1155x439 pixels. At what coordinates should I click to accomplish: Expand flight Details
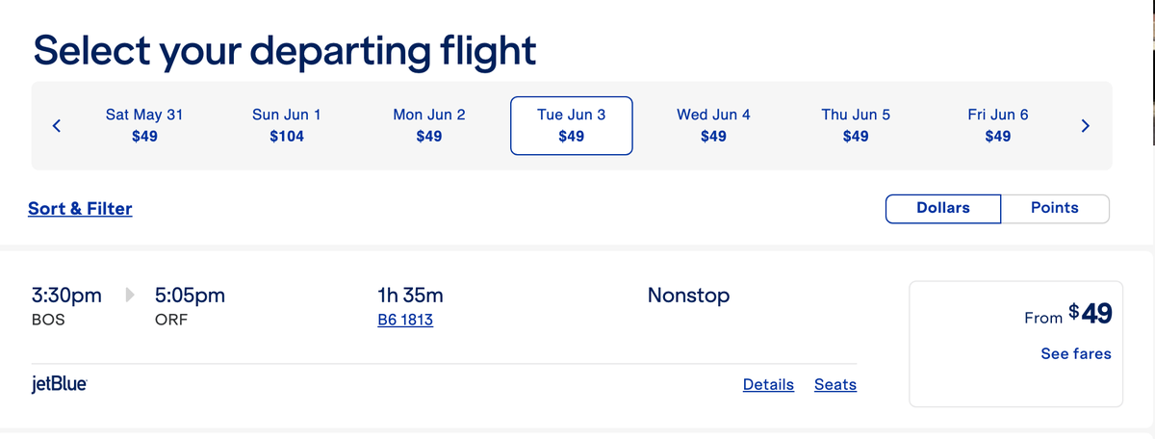(768, 384)
